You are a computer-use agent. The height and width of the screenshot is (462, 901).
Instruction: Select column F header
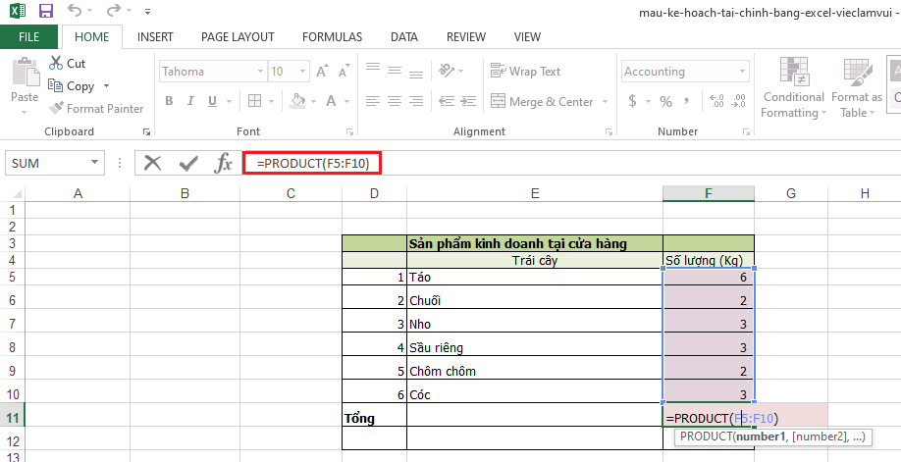coord(709,193)
